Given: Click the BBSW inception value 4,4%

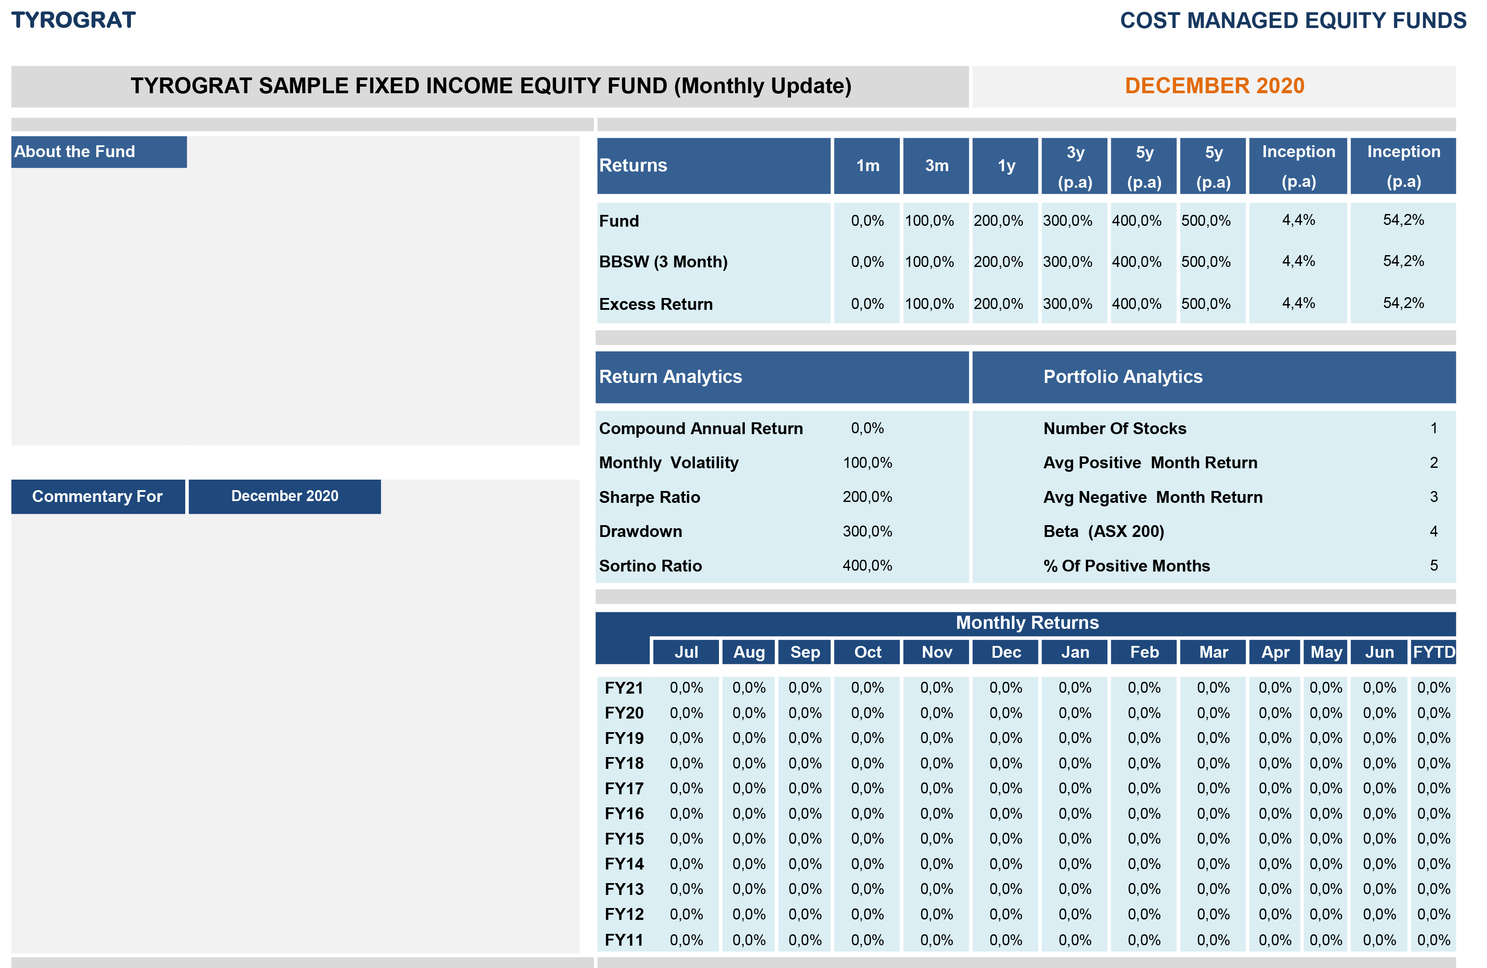Looking at the screenshot, I should [x=1298, y=261].
